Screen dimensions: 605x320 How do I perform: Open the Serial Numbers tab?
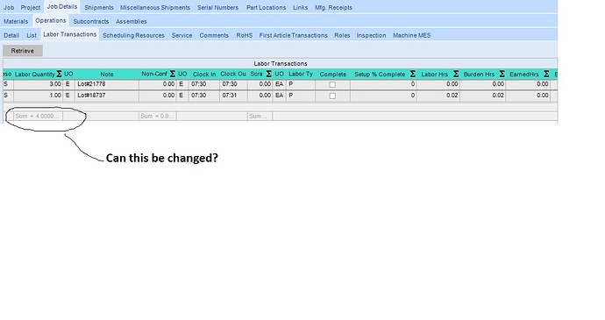217,7
